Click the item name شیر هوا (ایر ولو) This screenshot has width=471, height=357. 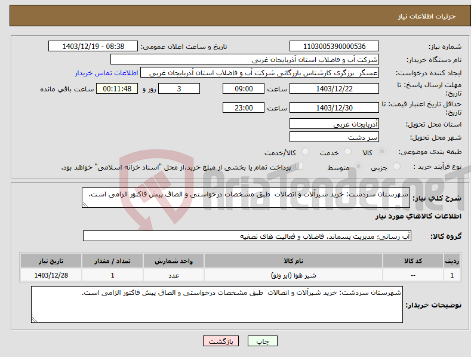pyautogui.click(x=294, y=275)
